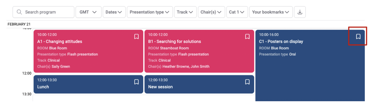The width and height of the screenshot is (374, 105).
Task: Open the Presentation type filter
Action: pos(150,12)
